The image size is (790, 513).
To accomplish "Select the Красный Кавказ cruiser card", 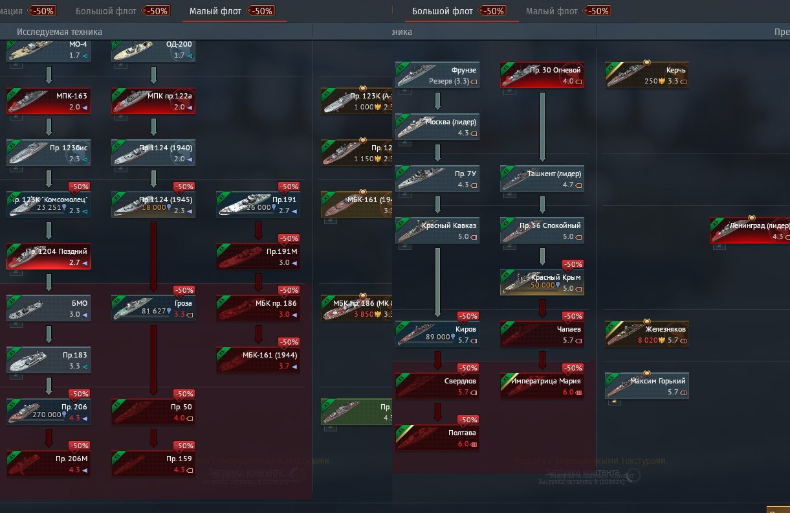I will (437, 231).
